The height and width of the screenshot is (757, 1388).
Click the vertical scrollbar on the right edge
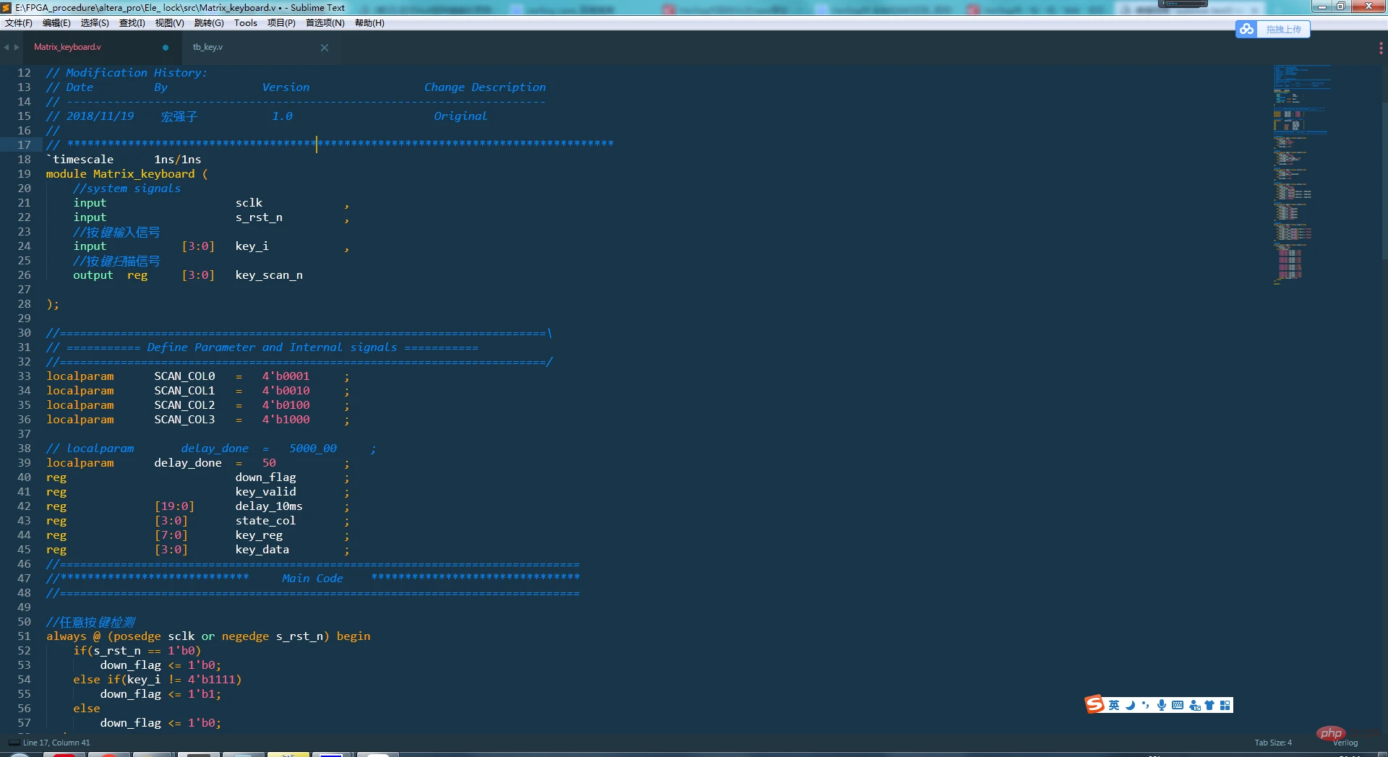[x=1384, y=181]
